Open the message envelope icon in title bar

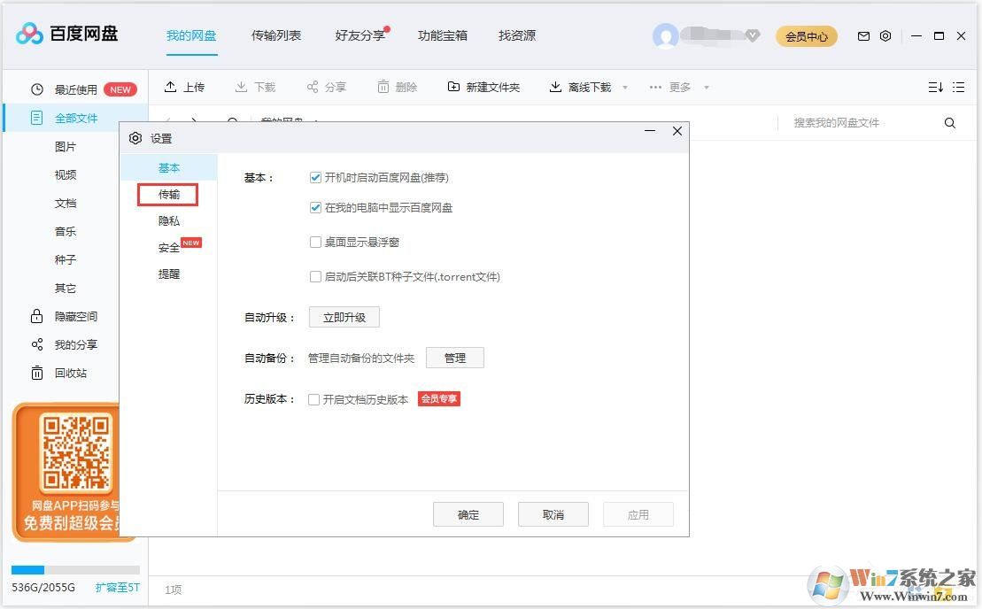point(863,36)
